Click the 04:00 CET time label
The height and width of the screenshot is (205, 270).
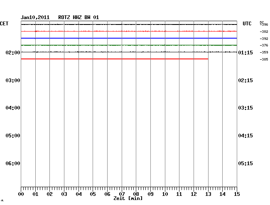click(13, 108)
